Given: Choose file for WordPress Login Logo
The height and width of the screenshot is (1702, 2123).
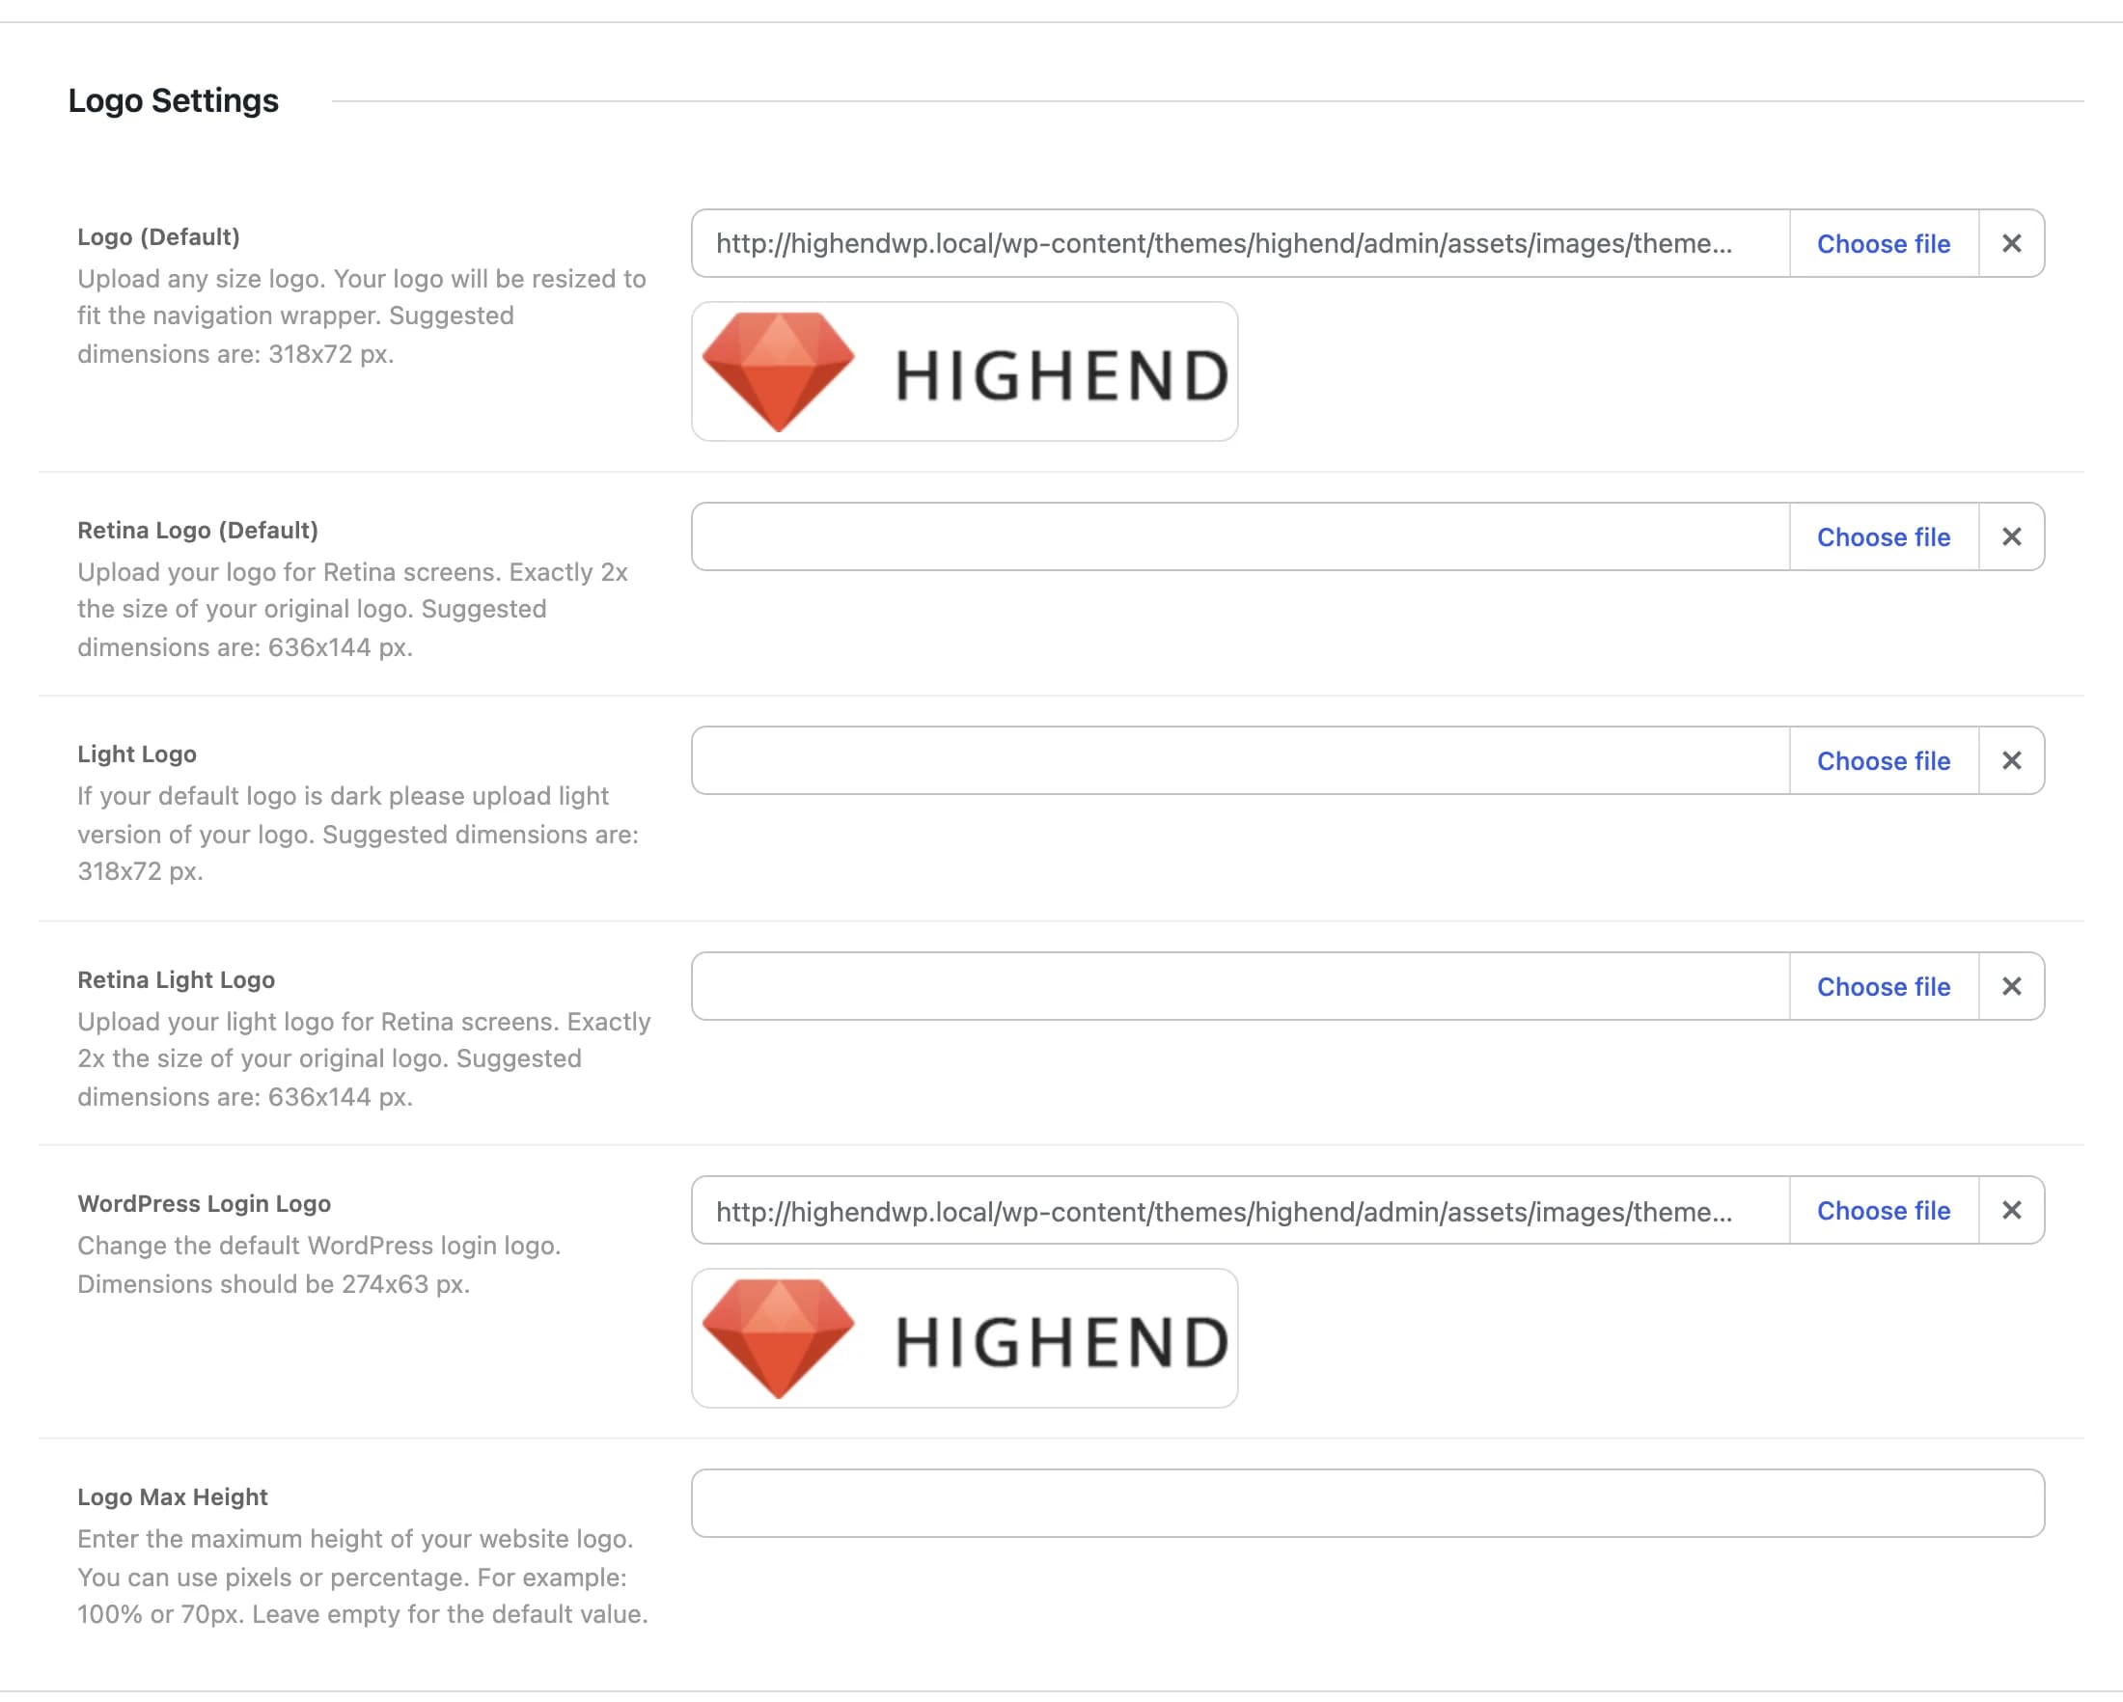Looking at the screenshot, I should 1883,1210.
